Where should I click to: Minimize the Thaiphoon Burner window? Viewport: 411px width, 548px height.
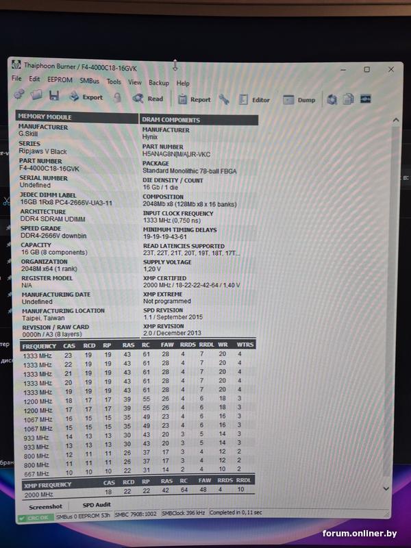343,70
